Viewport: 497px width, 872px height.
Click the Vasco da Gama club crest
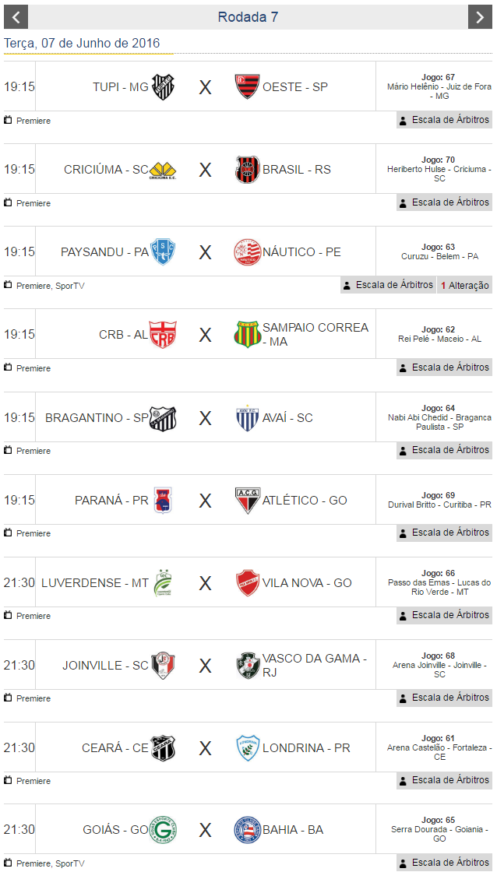pos(247,666)
